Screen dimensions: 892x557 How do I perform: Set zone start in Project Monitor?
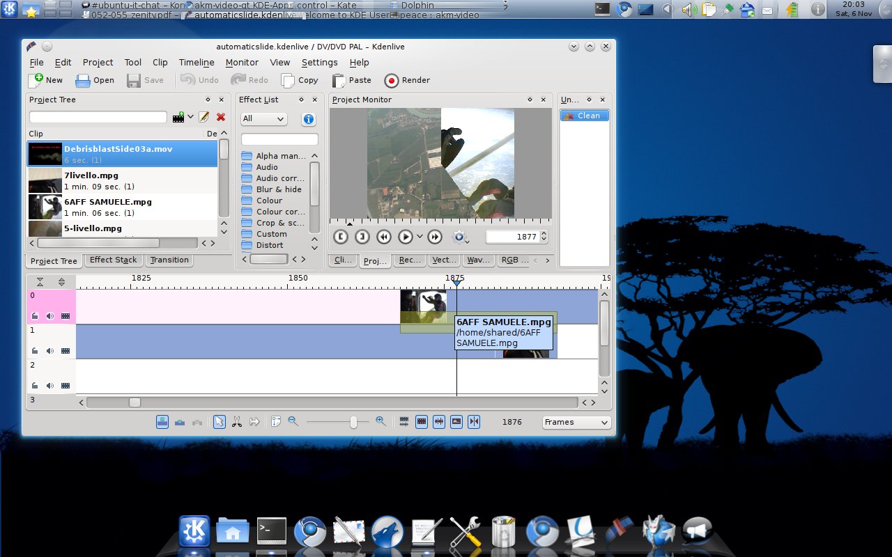[340, 237]
